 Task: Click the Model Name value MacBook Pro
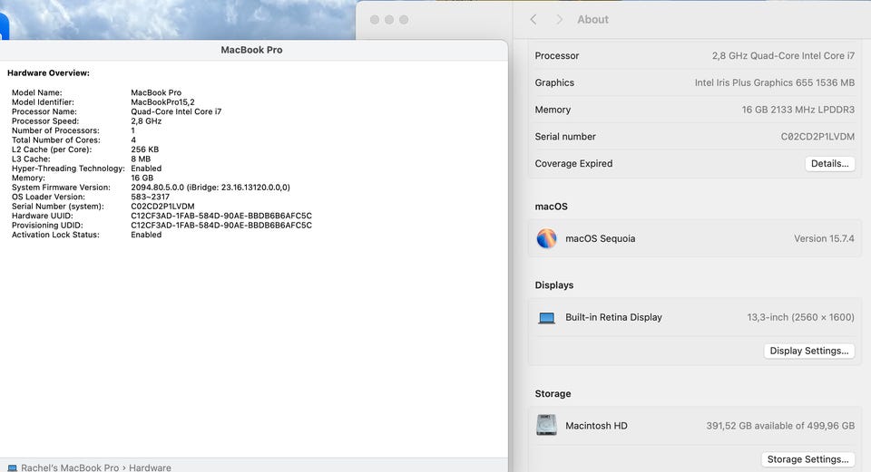[156, 92]
